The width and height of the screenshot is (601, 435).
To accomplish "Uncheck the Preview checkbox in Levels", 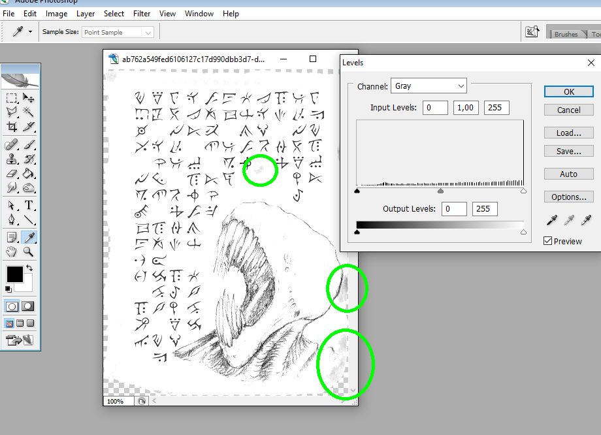I will [x=547, y=241].
